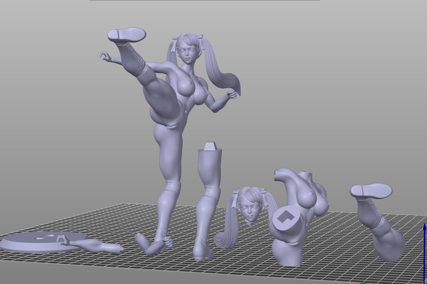Click the boot sole of the separated leg
Viewport: 427px width, 284px height.
[371, 190]
